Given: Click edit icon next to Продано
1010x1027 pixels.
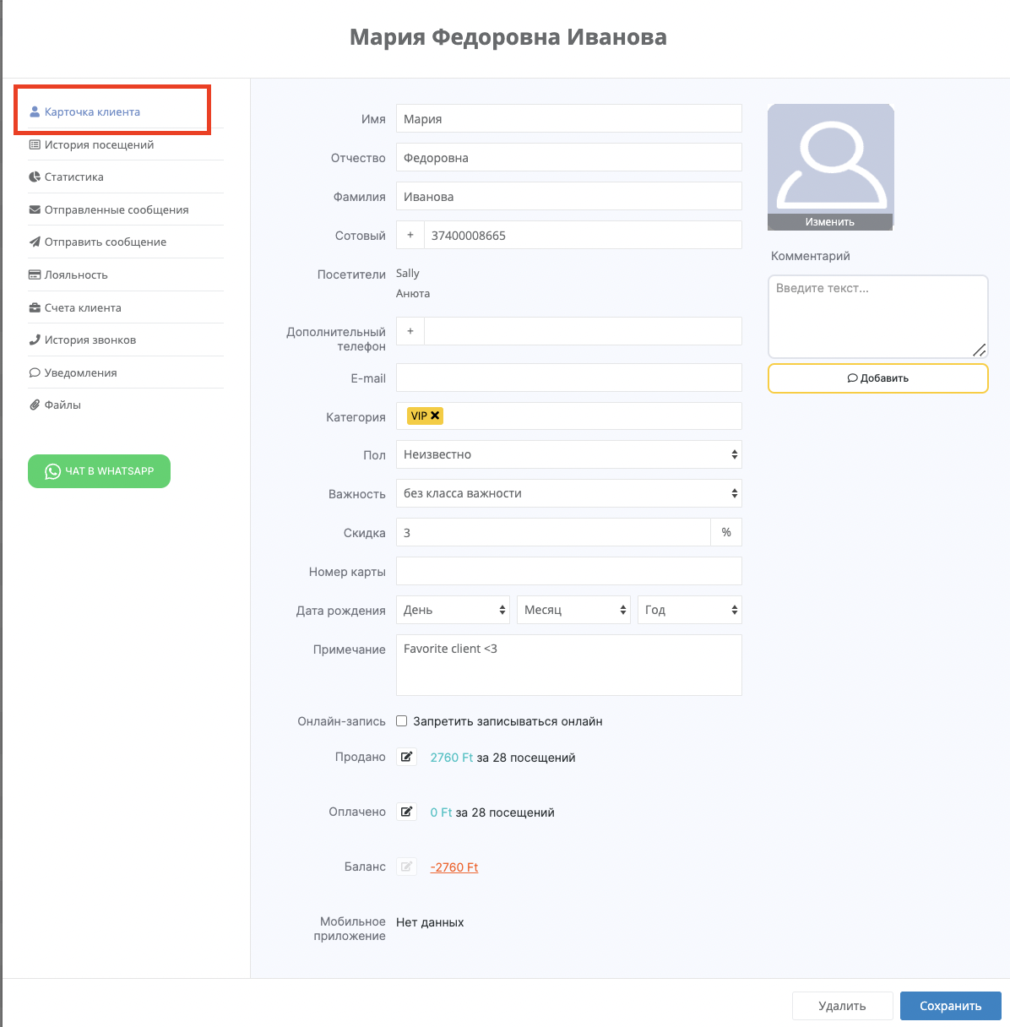Looking at the screenshot, I should pos(407,757).
